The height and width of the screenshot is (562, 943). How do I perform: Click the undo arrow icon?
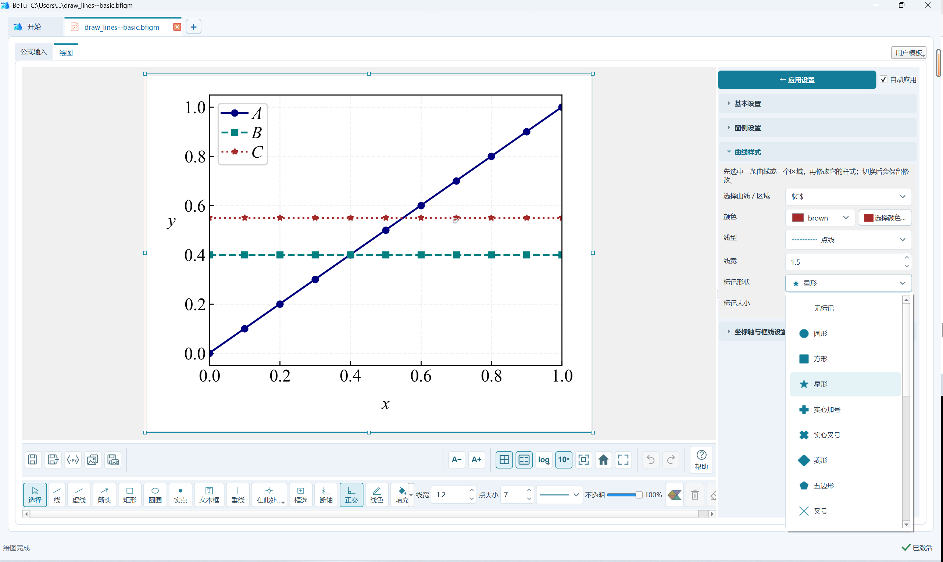pos(651,460)
